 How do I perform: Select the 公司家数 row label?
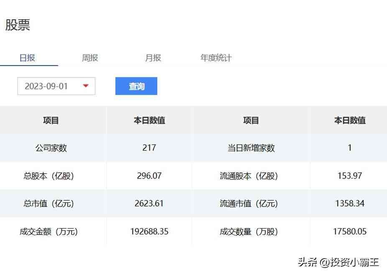pos(51,148)
